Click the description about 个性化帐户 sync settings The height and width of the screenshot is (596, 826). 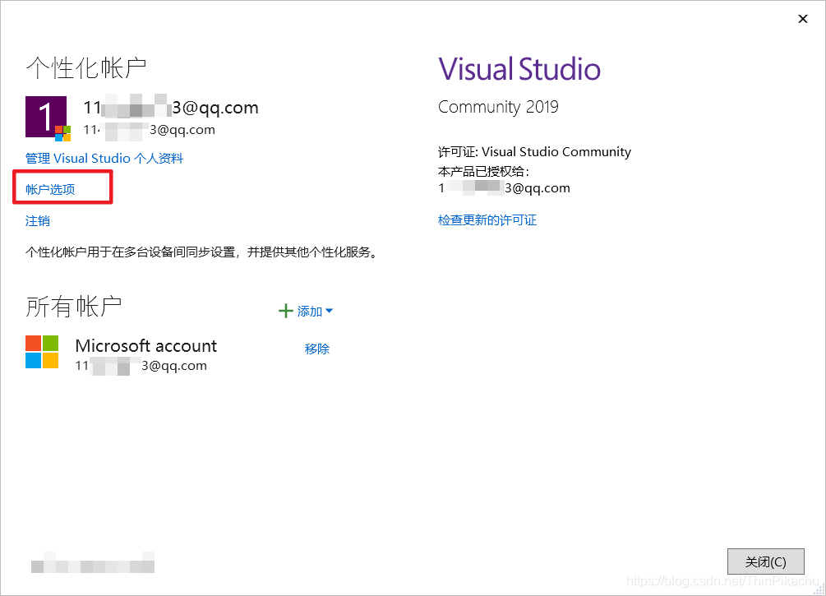202,252
